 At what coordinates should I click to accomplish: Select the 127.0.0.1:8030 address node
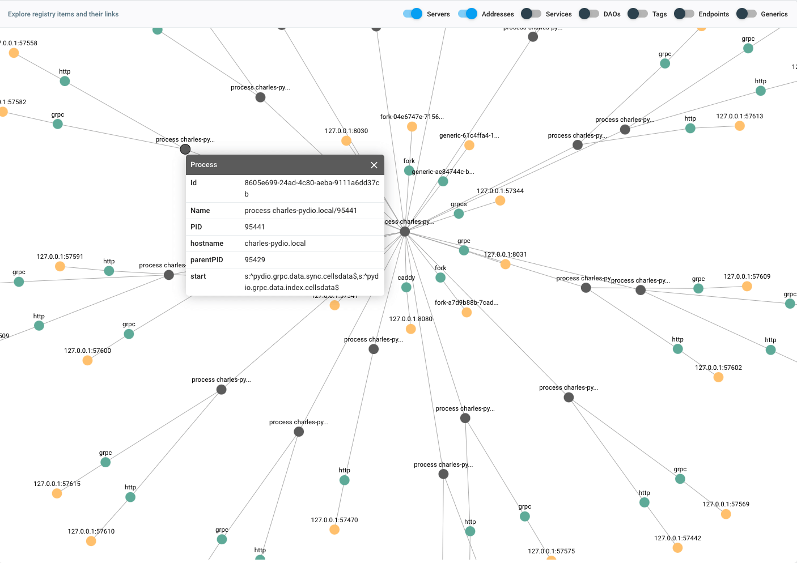point(346,141)
